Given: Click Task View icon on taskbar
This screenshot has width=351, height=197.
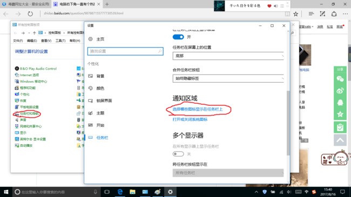Looking at the screenshot, I should click(107, 192).
